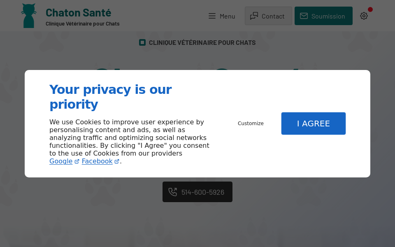395x247 pixels.
Task: Click the red notification dot
Action: click(x=370, y=9)
